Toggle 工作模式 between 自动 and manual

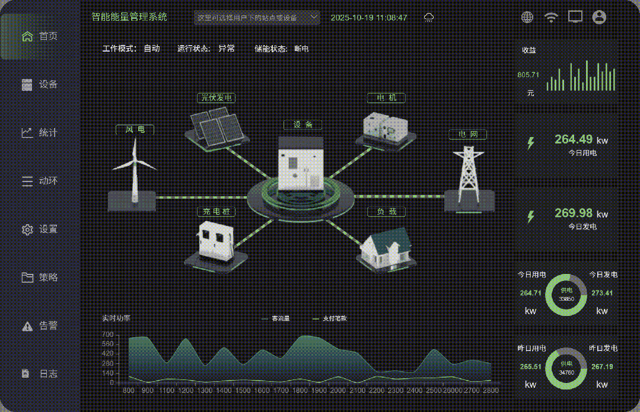151,49
